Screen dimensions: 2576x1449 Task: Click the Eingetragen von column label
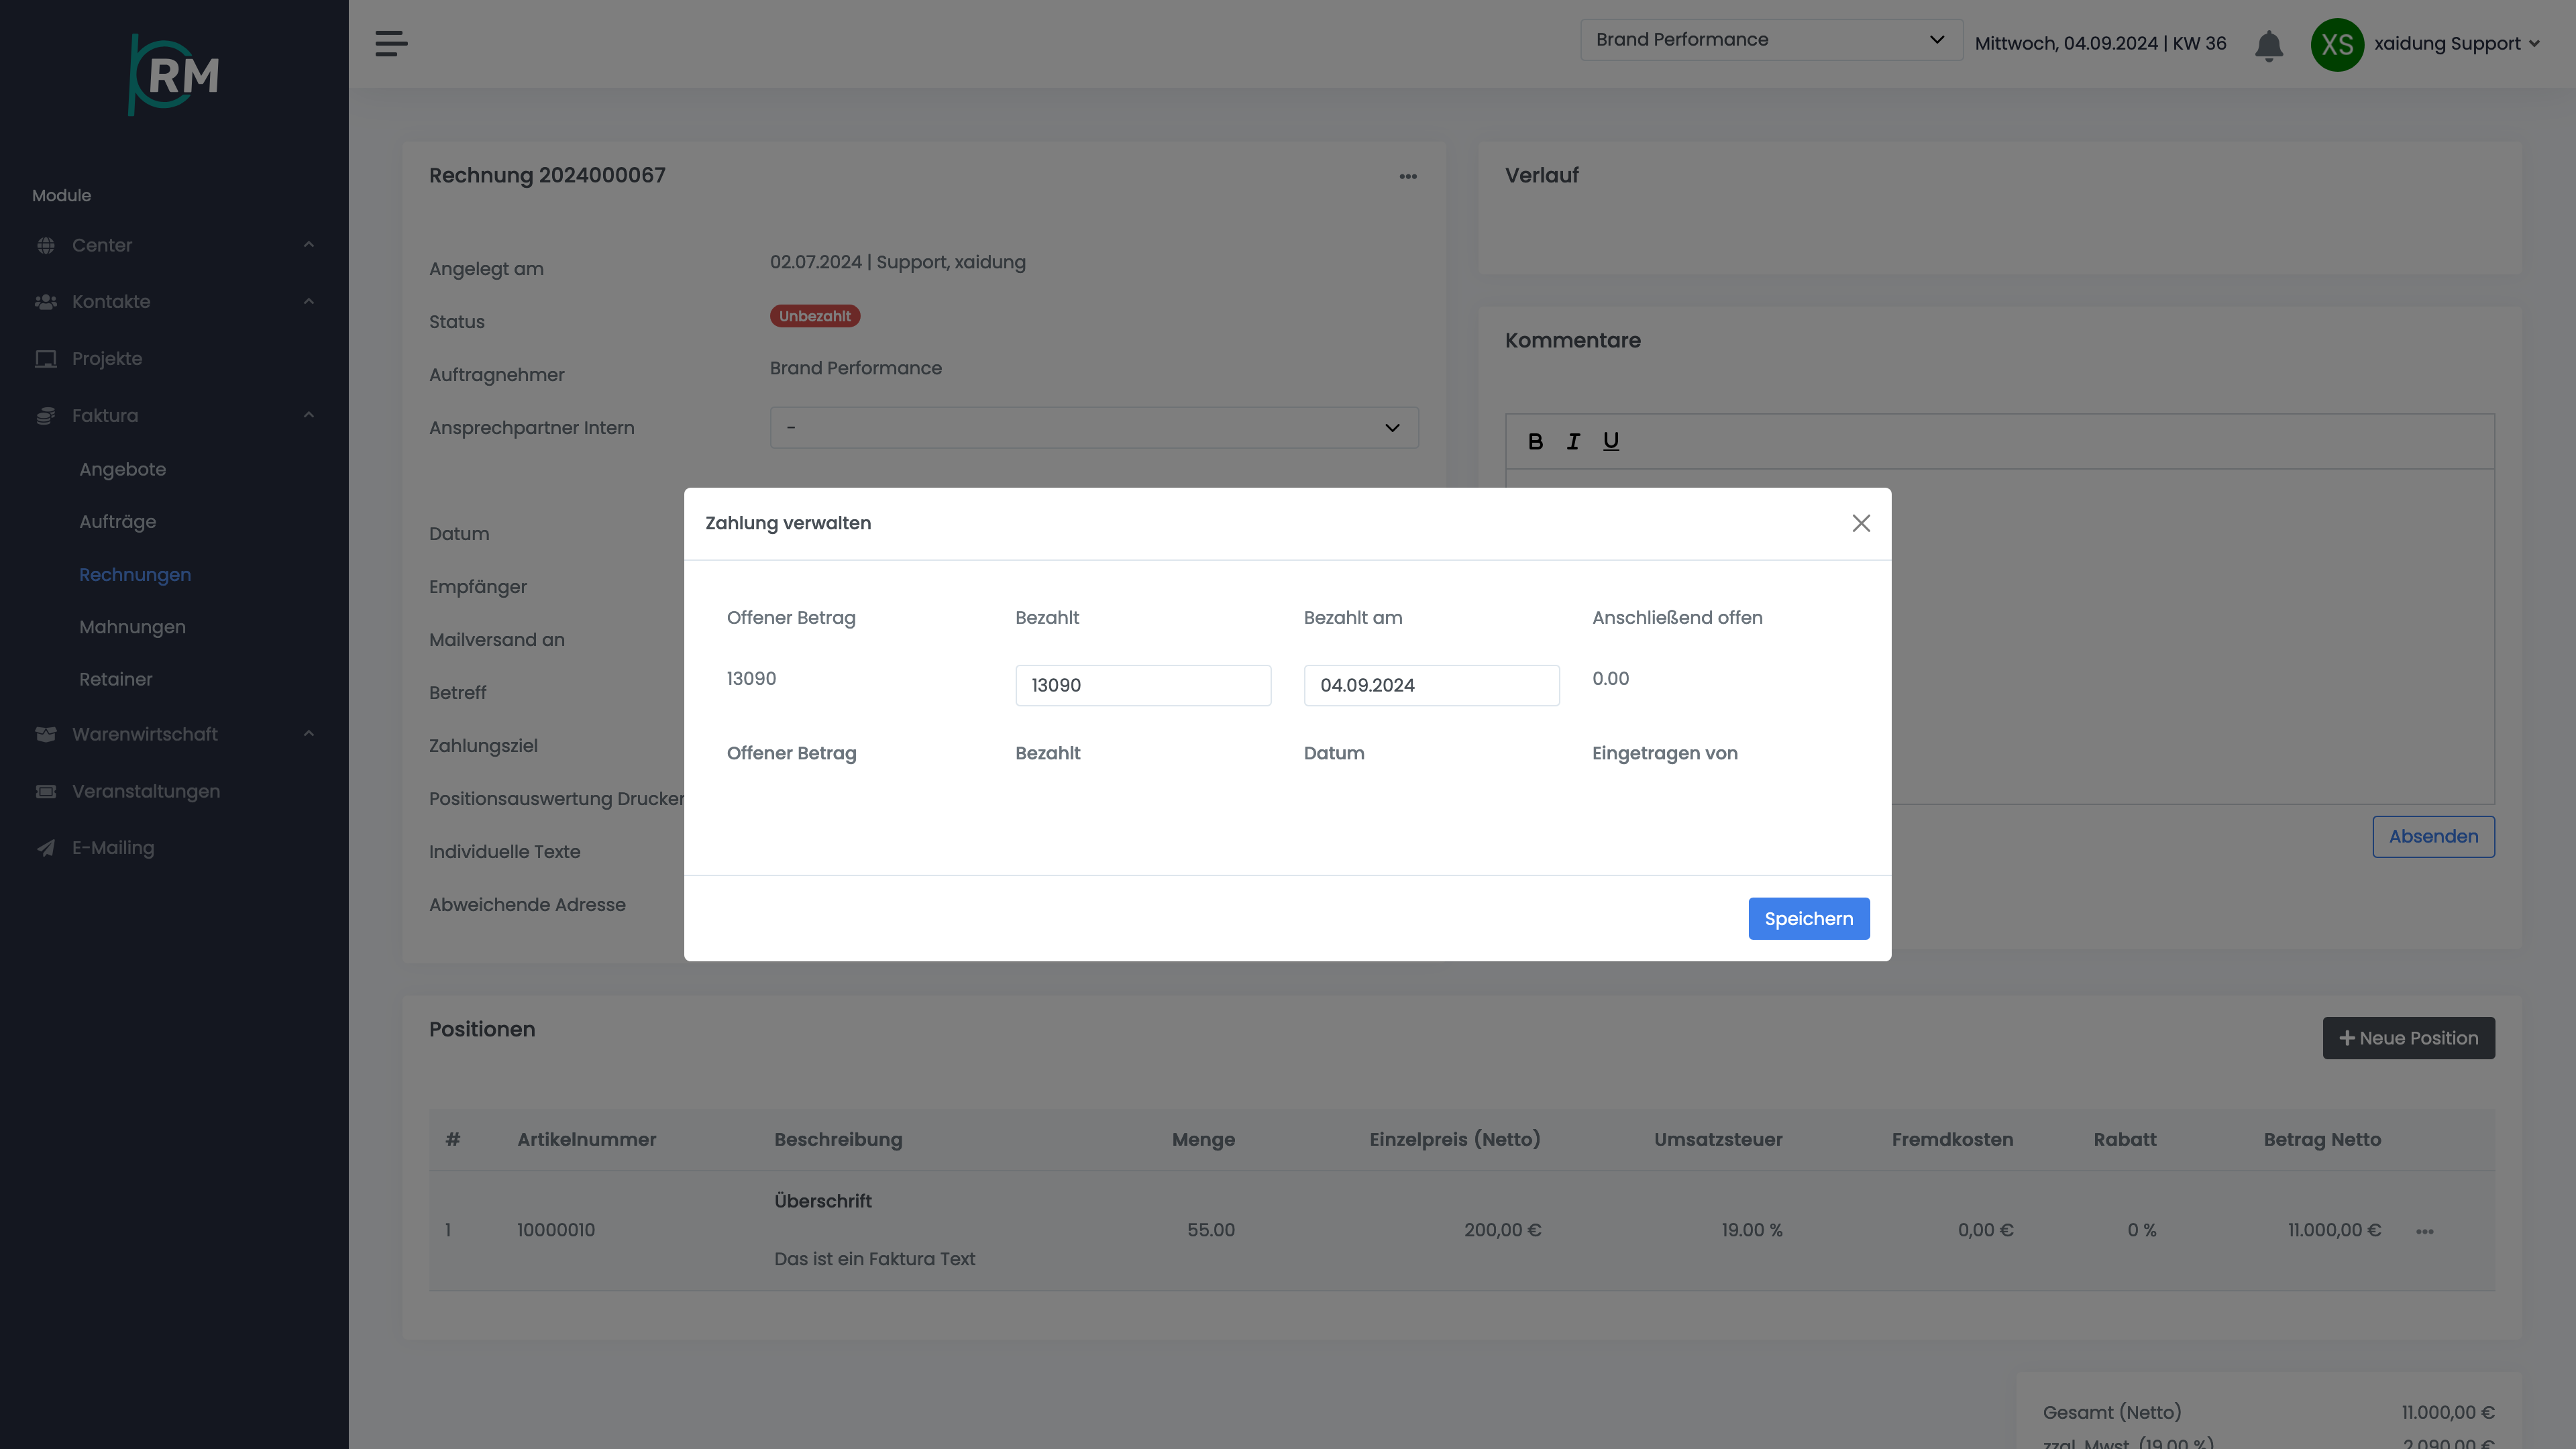(x=1664, y=754)
